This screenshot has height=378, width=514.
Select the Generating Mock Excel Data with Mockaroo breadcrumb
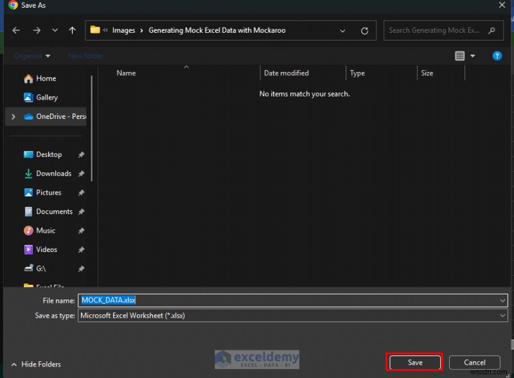(217, 30)
